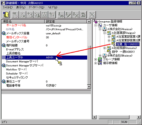Click the 設定値 column header
The height and width of the screenshot is (125, 142).
click(x=65, y=21)
